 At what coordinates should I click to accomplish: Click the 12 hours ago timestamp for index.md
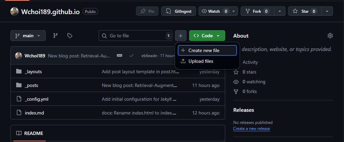pyautogui.click(x=206, y=113)
